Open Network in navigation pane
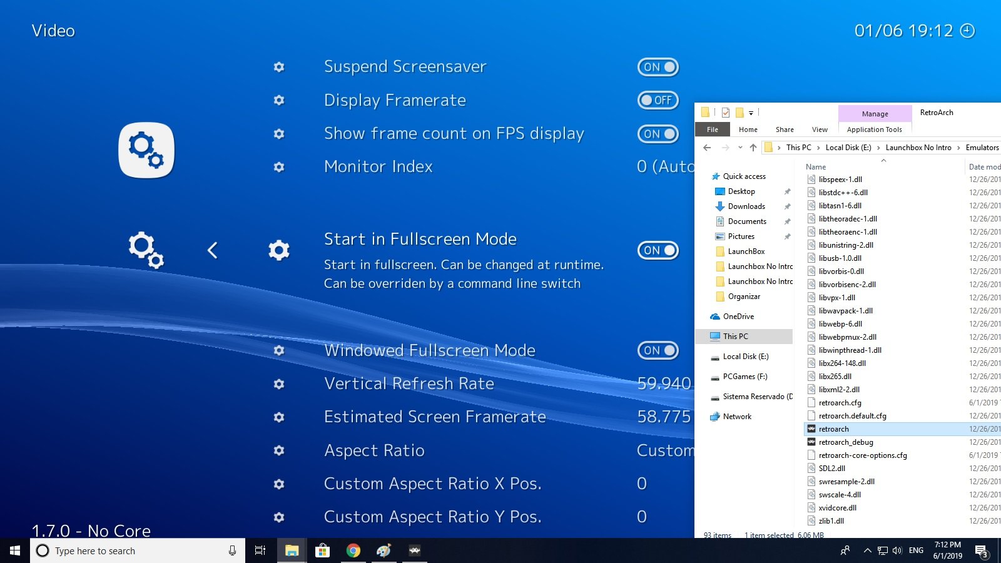Image resolution: width=1001 pixels, height=563 pixels. [737, 417]
